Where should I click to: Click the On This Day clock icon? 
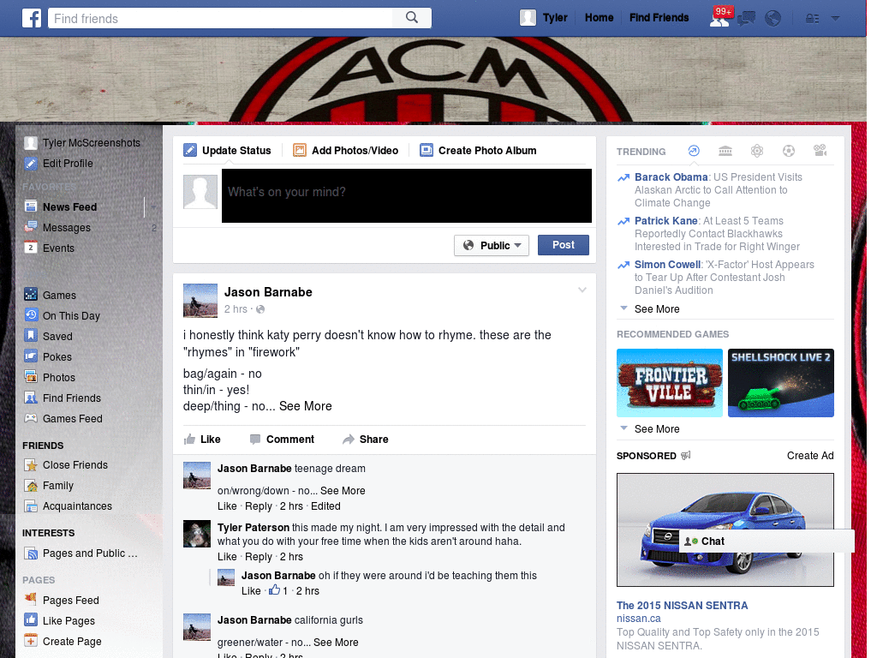tap(31, 315)
